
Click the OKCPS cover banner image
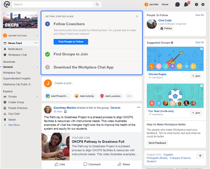point(20,20)
